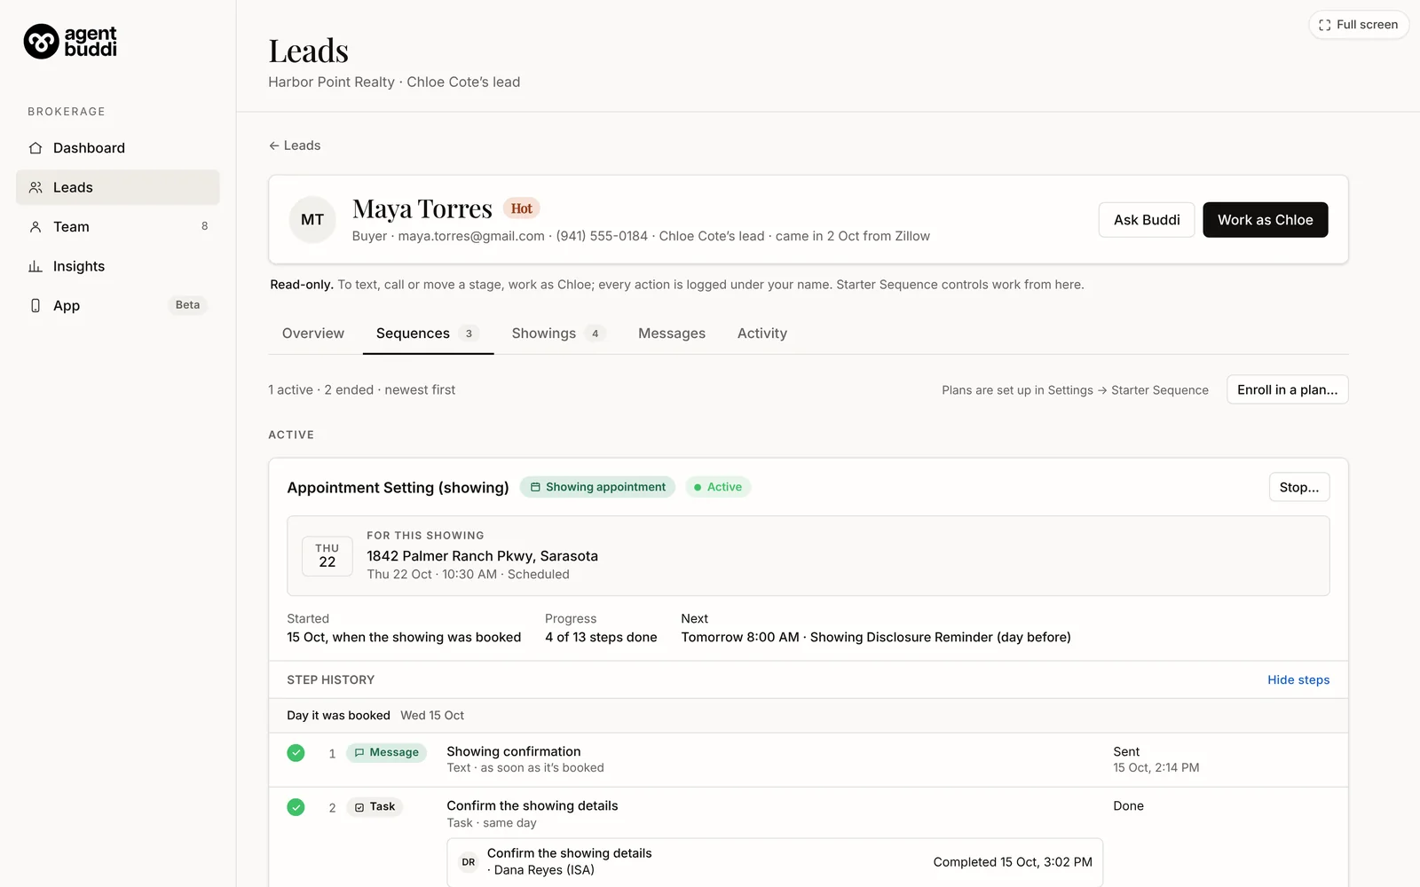Click the green checkmark on step 2
The image size is (1420, 887).
coord(296,807)
